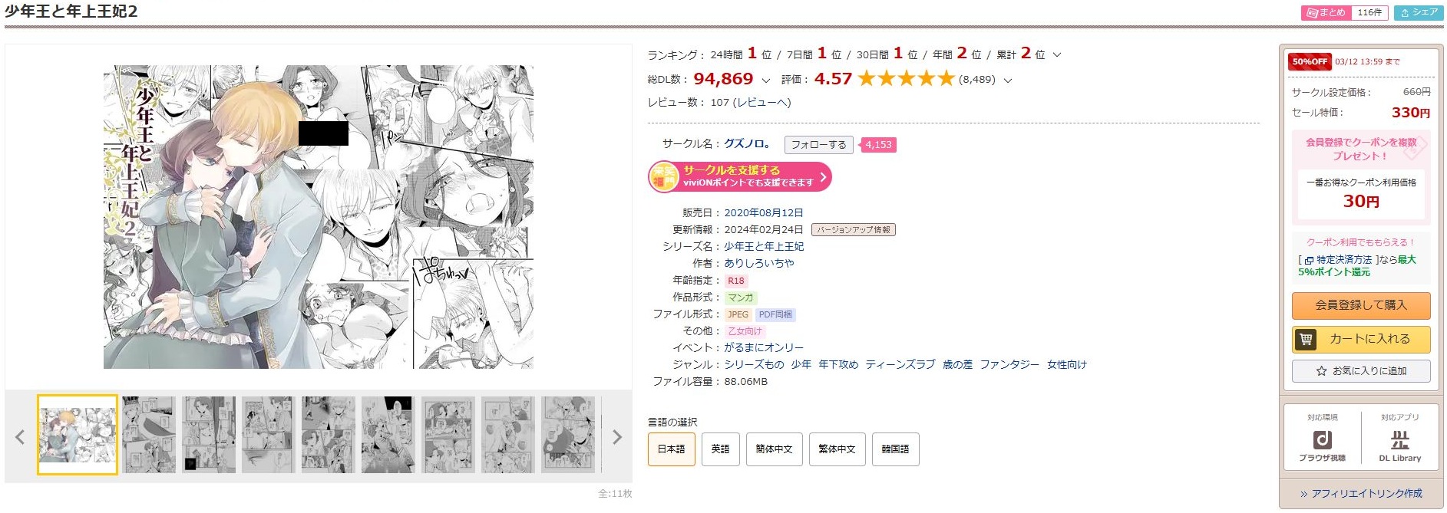Go to previous thumbnails with left arrow
The width and height of the screenshot is (1447, 513).
tap(20, 437)
